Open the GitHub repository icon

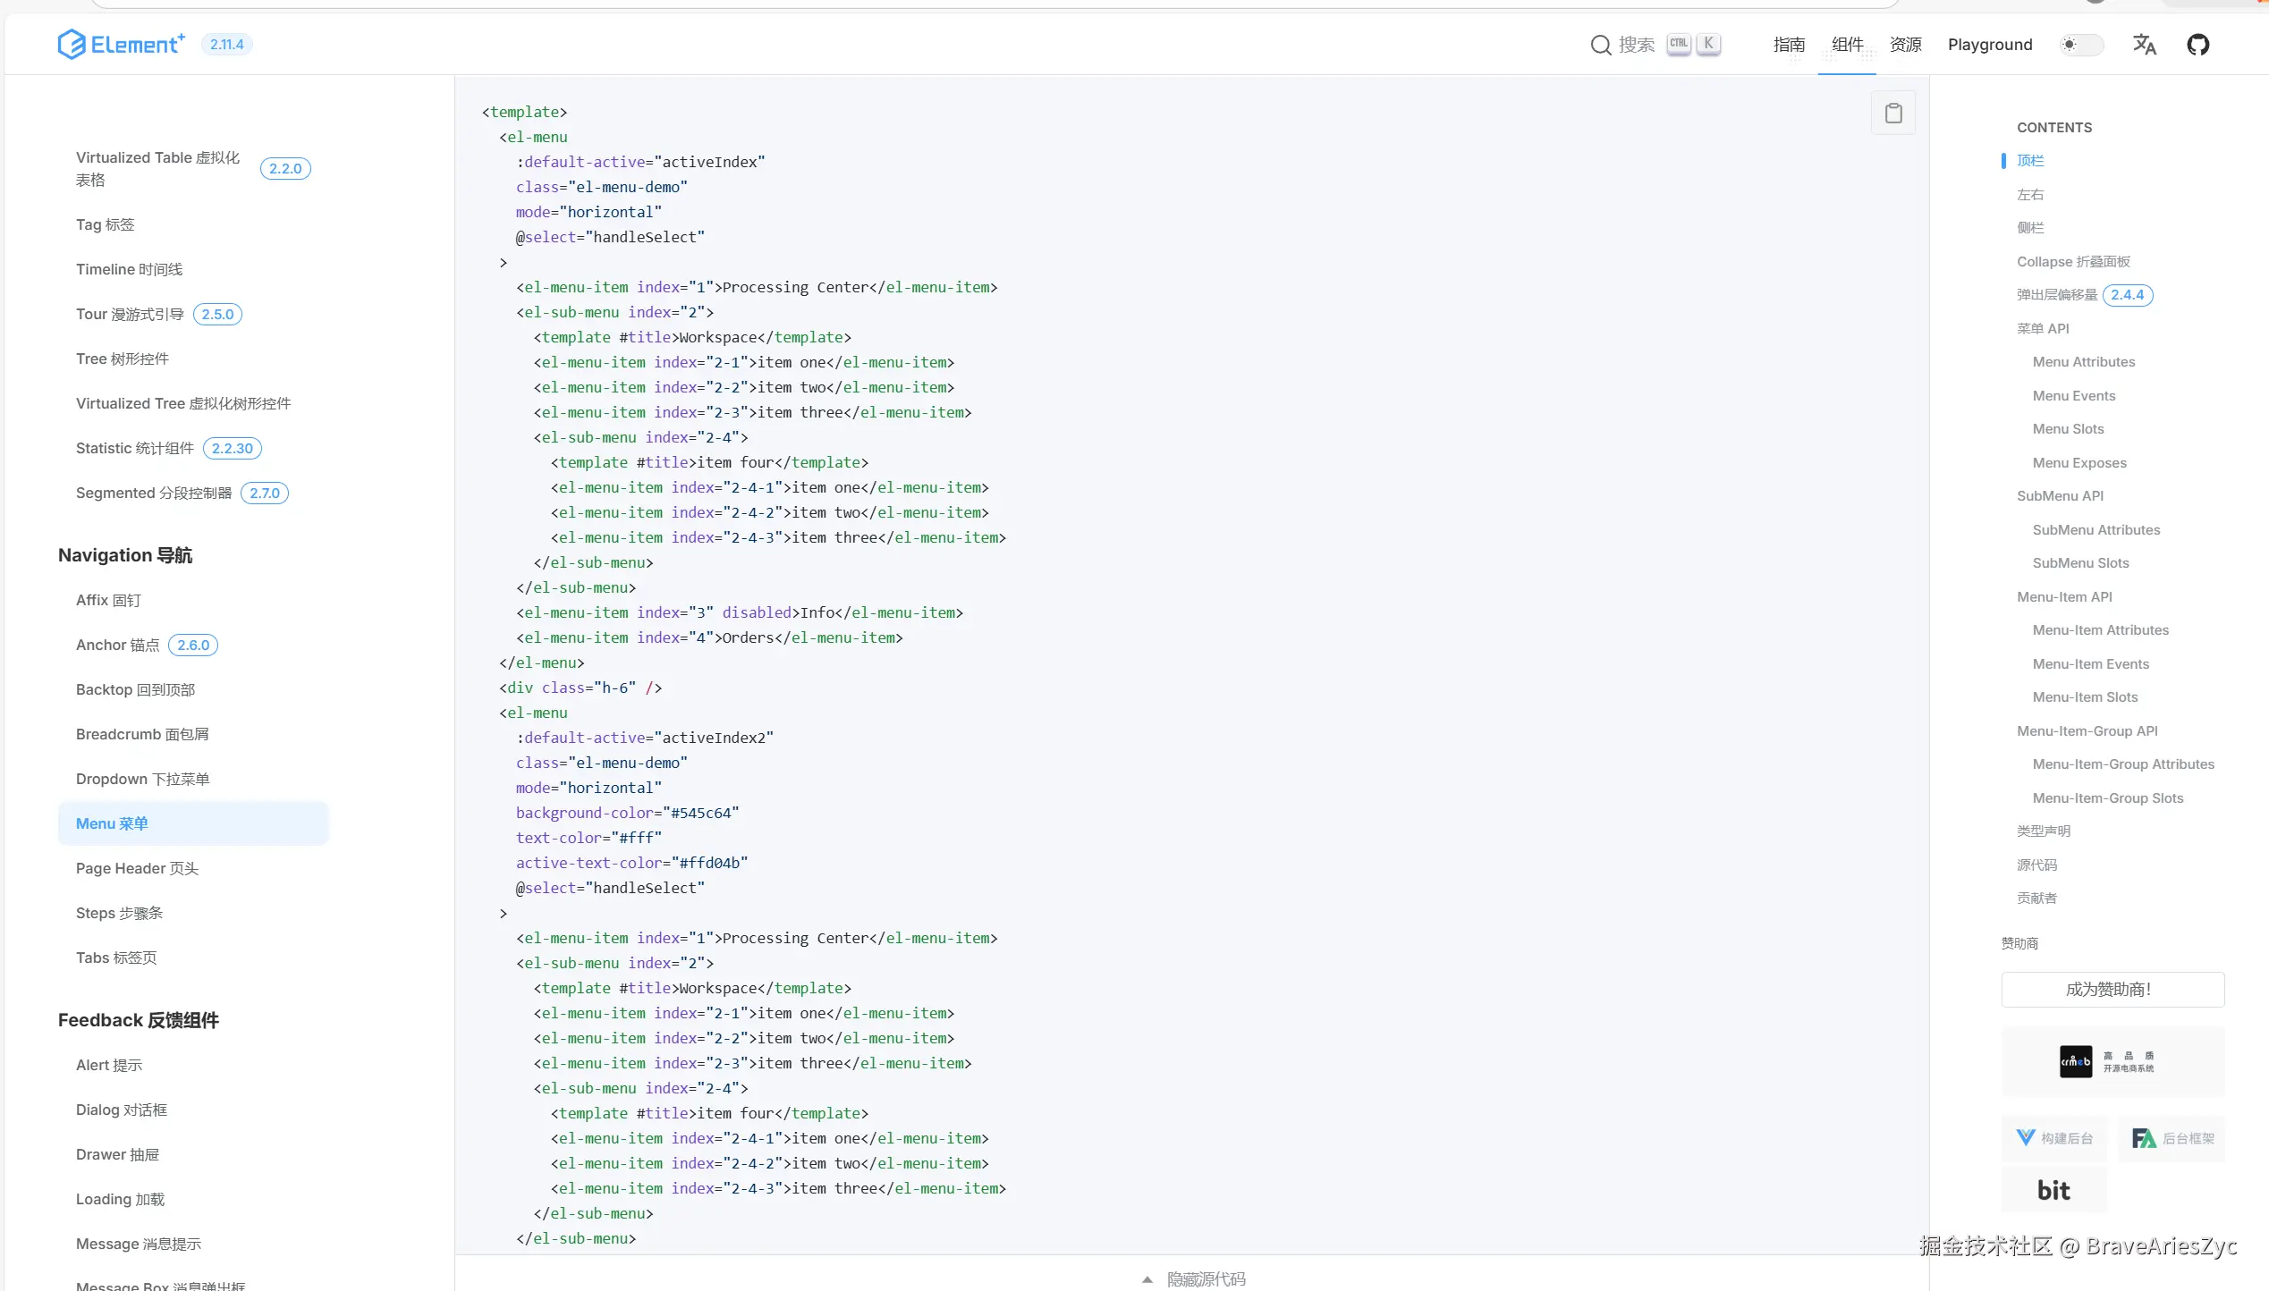[2197, 45]
